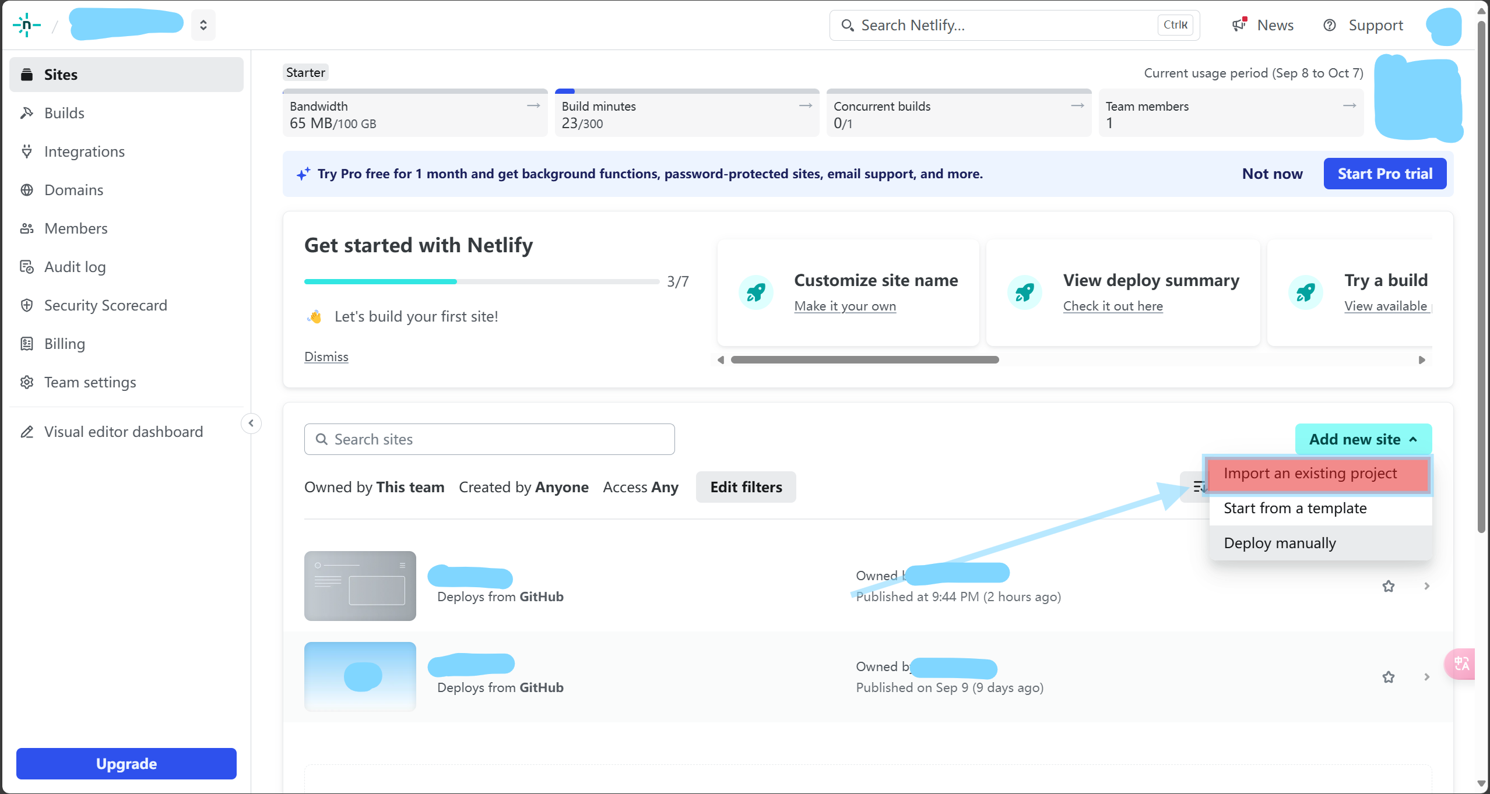
Task: Star the second site in list
Action: point(1388,677)
